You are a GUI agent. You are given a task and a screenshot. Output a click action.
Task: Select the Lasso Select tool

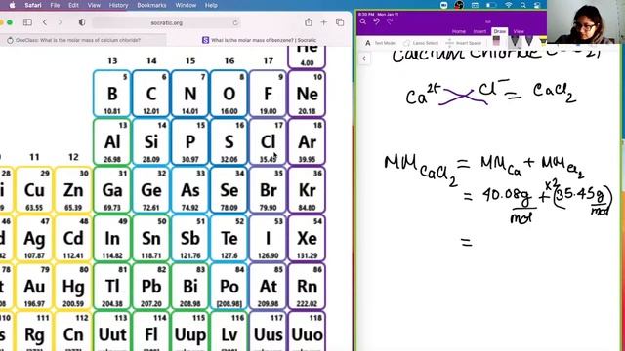pos(421,43)
